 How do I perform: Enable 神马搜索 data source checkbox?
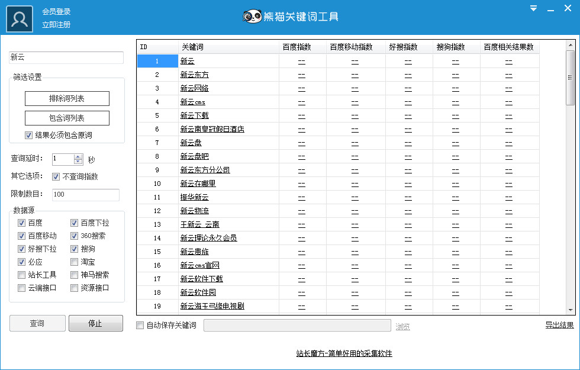click(x=74, y=275)
